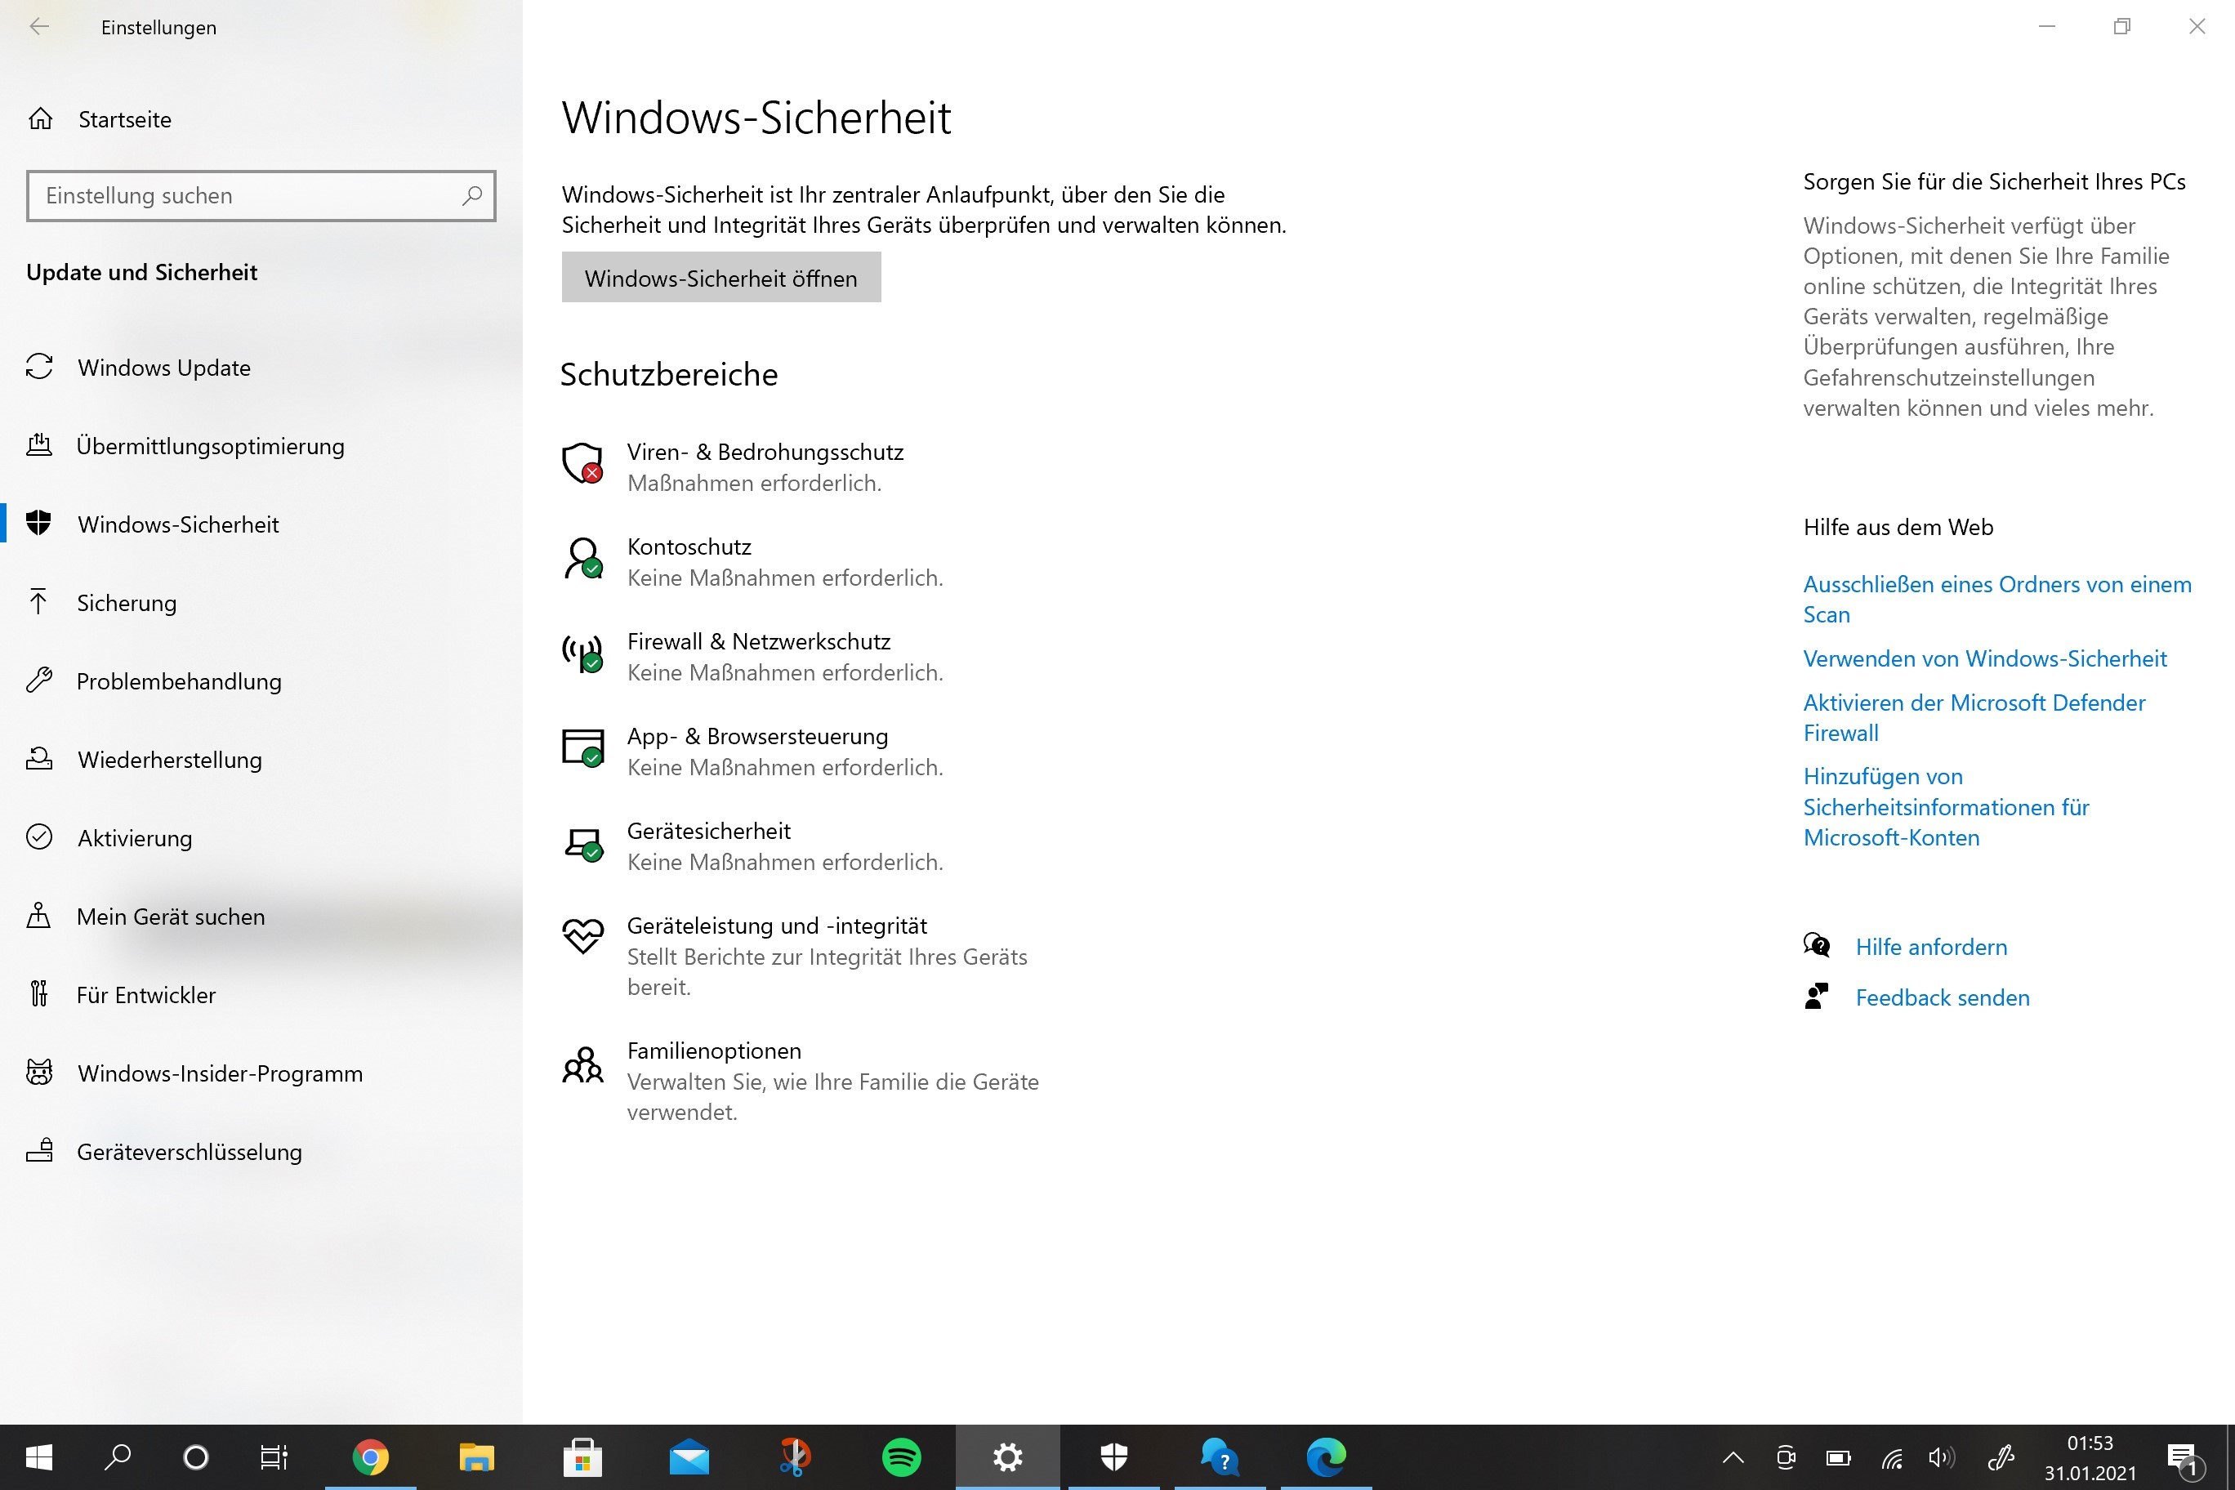The width and height of the screenshot is (2235, 1490).
Task: Open link Aktivieren der Microsoft Defender Firewall
Action: [1974, 717]
